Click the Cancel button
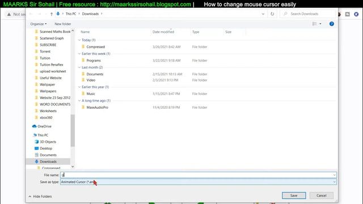The height and width of the screenshot is (204, 363). pyautogui.click(x=322, y=195)
